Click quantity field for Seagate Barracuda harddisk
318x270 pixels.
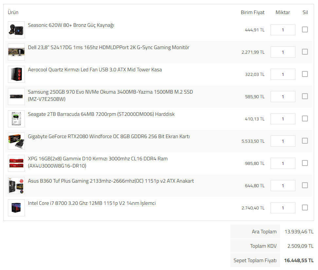[x=283, y=119]
